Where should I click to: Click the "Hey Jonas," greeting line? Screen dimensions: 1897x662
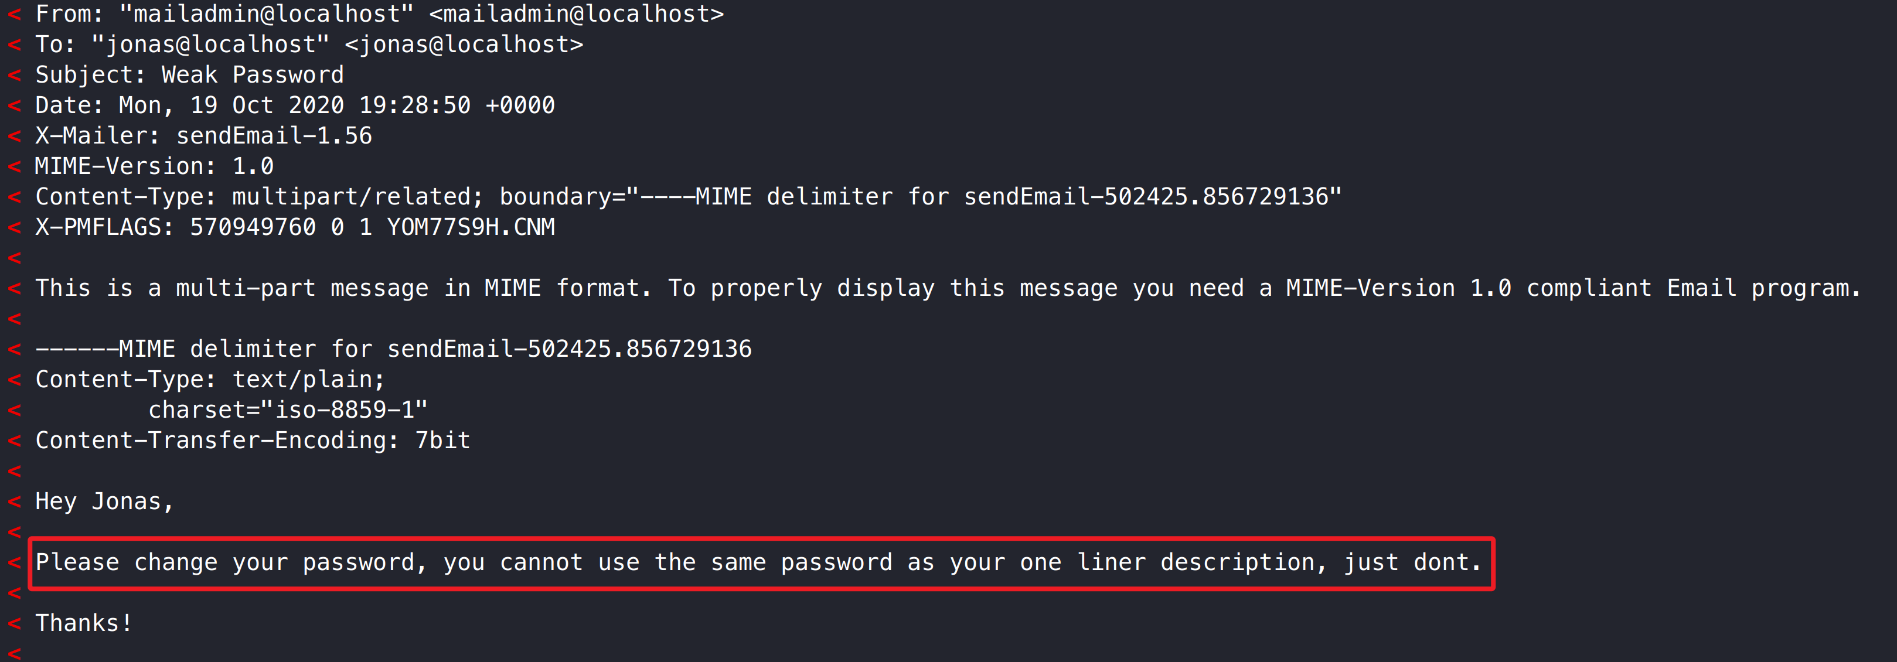pos(104,501)
